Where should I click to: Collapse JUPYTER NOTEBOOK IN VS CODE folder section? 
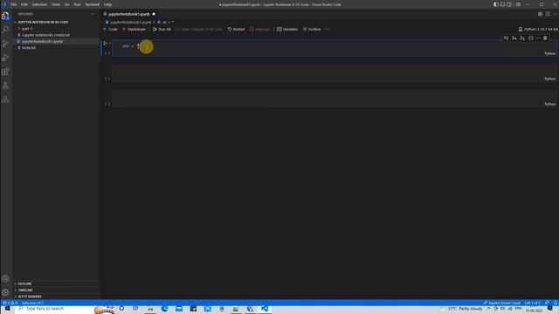(43, 22)
